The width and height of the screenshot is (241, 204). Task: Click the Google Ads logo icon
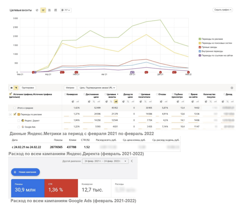(x=23, y=127)
